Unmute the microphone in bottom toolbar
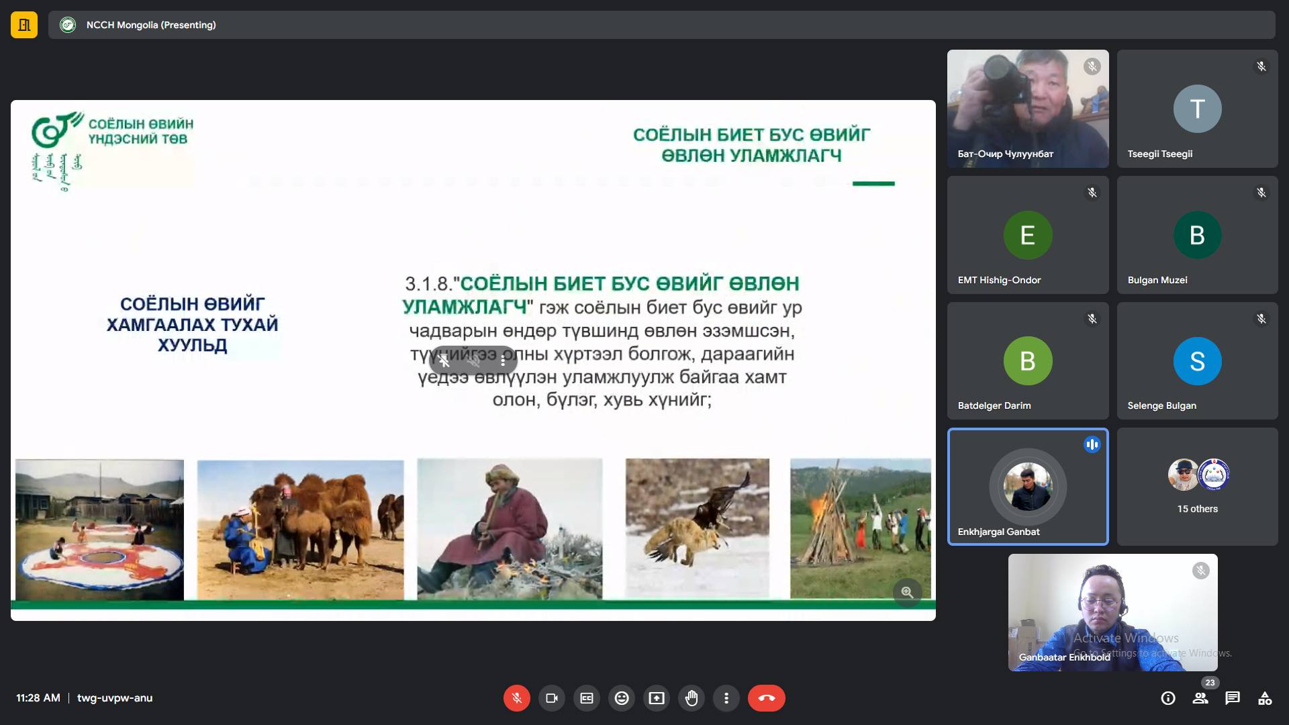1289x725 pixels. point(516,698)
